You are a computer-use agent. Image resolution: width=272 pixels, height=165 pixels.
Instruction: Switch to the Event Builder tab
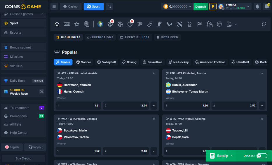(x=135, y=37)
